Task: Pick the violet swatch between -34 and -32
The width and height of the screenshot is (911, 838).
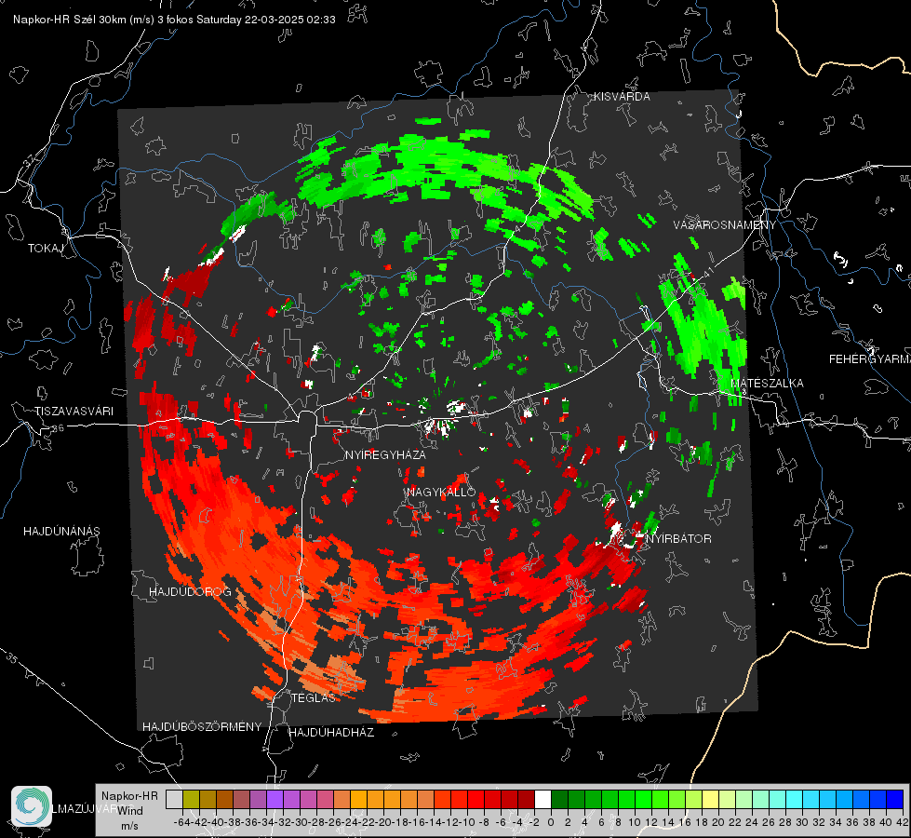Action: [275, 799]
